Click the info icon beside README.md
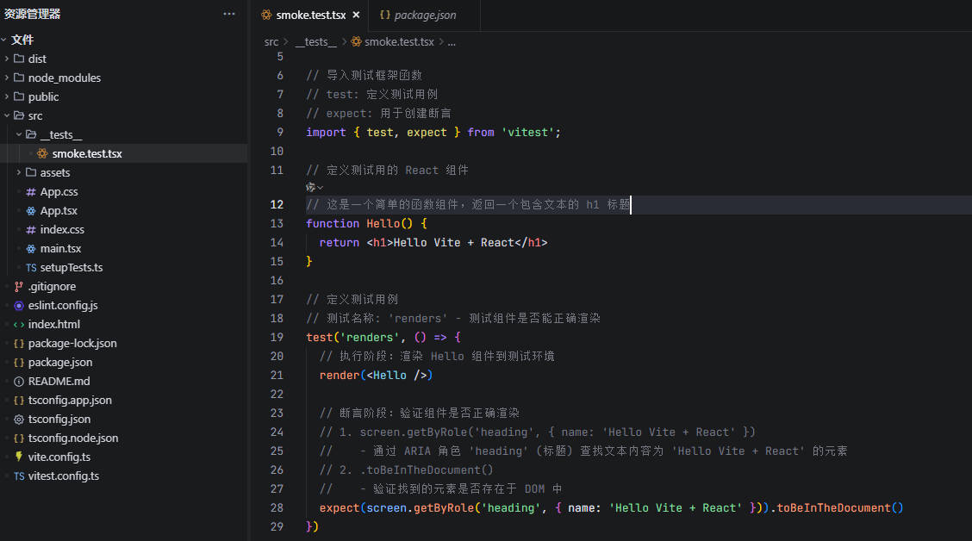972x541 pixels. [x=19, y=381]
